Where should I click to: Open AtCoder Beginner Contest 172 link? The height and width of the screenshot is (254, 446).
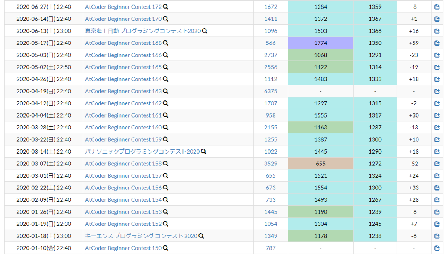coord(123,7)
